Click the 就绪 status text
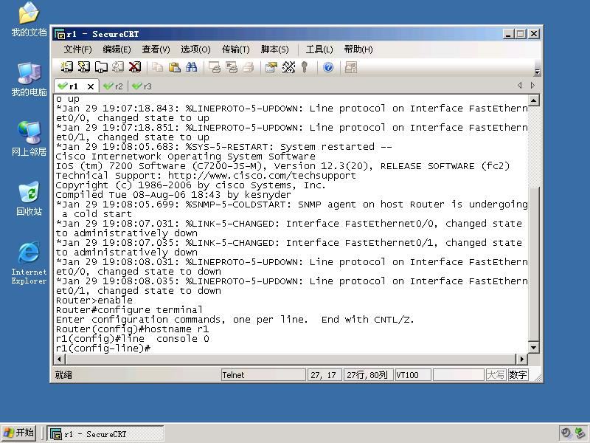590x443 pixels. (63, 375)
